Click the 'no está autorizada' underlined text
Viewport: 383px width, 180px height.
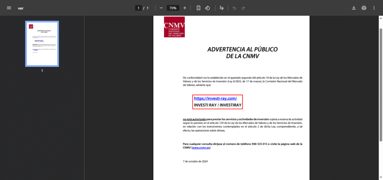point(194,119)
